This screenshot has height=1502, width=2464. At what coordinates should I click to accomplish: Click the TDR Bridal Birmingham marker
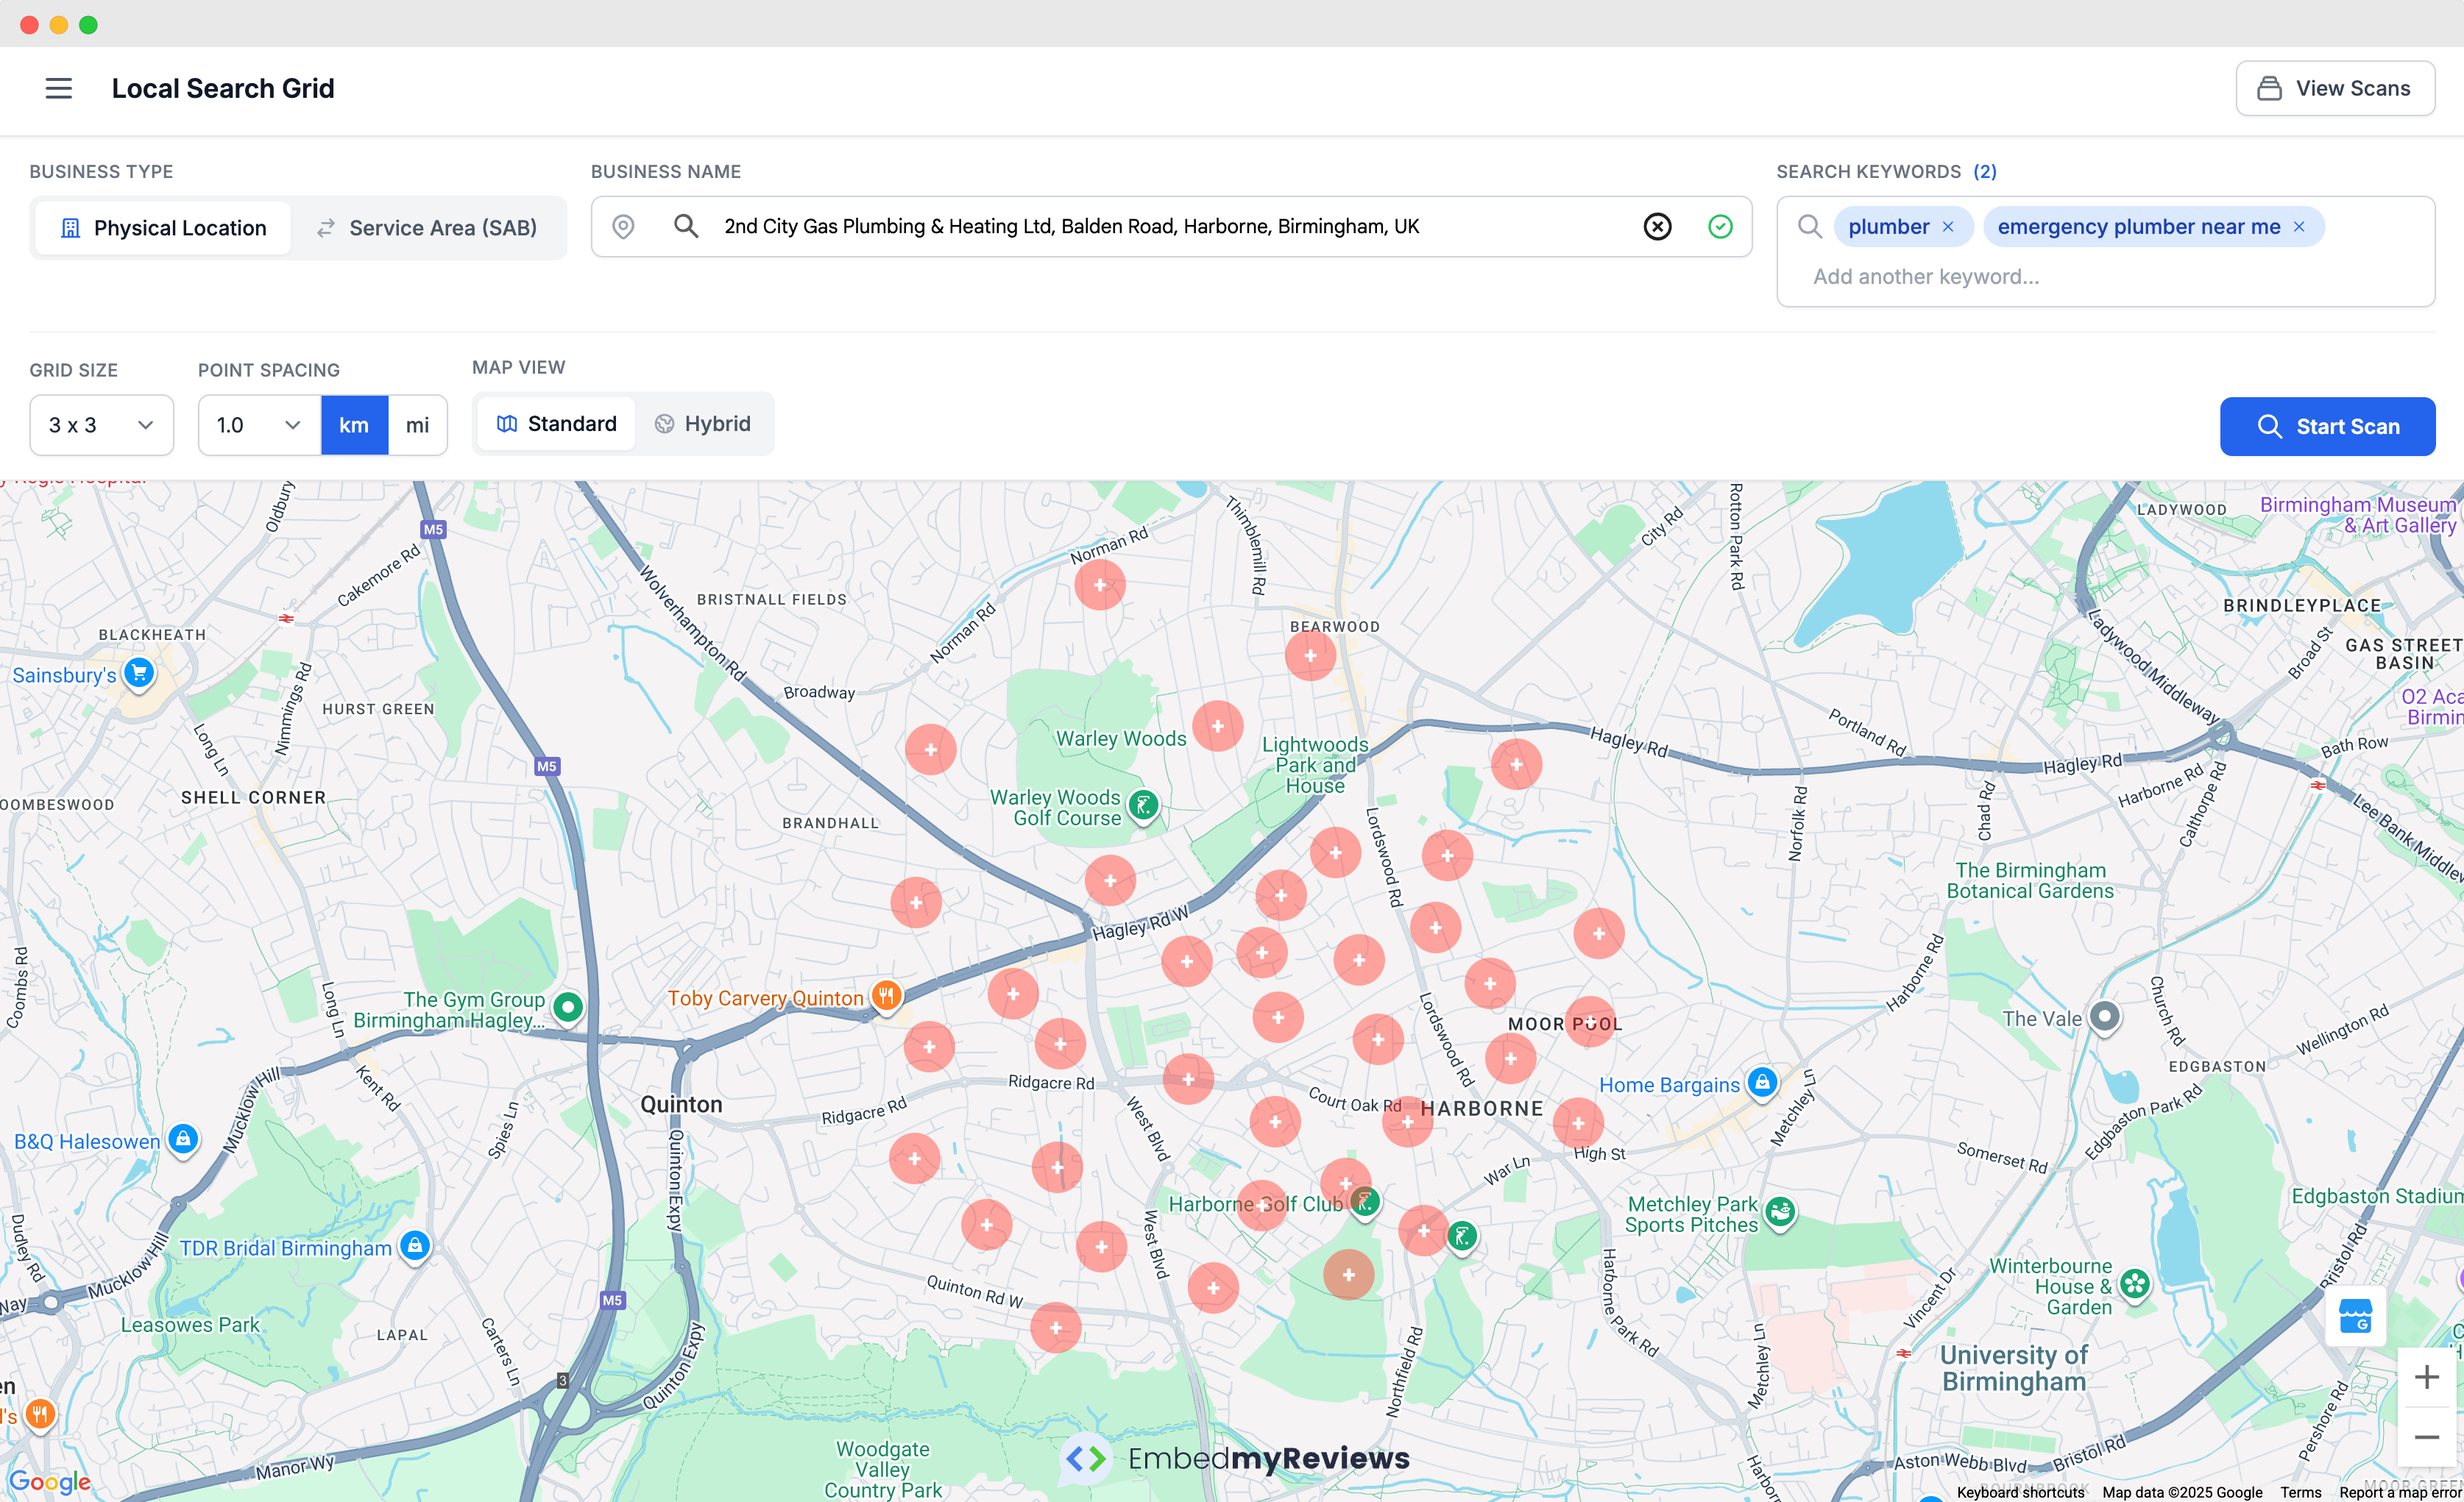[x=415, y=1246]
